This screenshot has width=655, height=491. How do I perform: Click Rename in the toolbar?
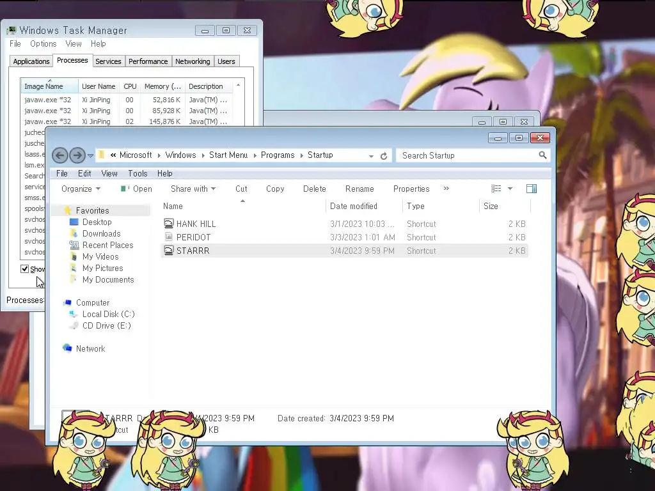pyautogui.click(x=359, y=189)
